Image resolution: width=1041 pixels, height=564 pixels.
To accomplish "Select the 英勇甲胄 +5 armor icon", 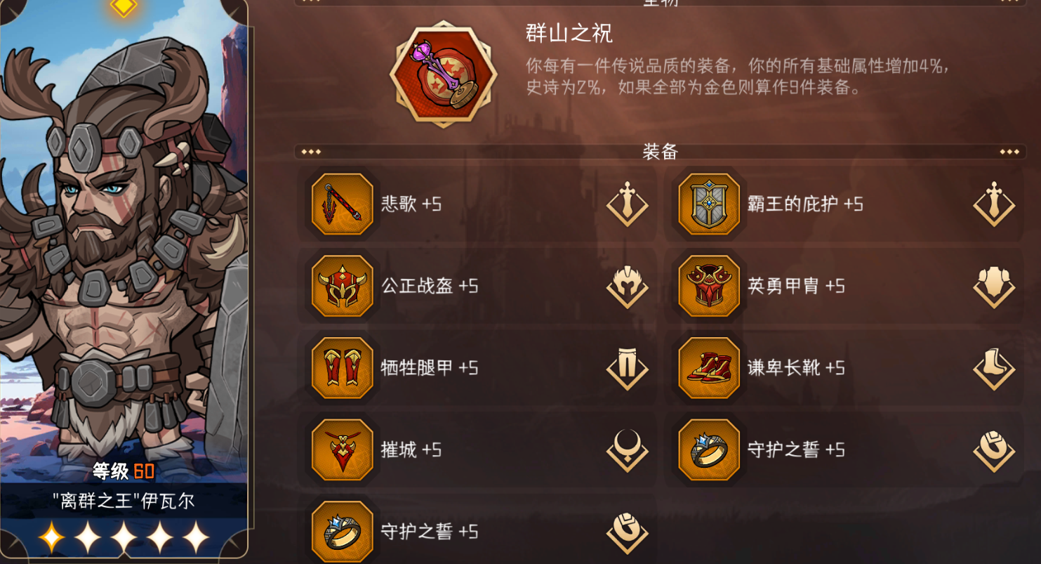I will (709, 286).
